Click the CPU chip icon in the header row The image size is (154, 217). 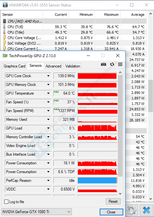pyautogui.click(x=5, y=21)
